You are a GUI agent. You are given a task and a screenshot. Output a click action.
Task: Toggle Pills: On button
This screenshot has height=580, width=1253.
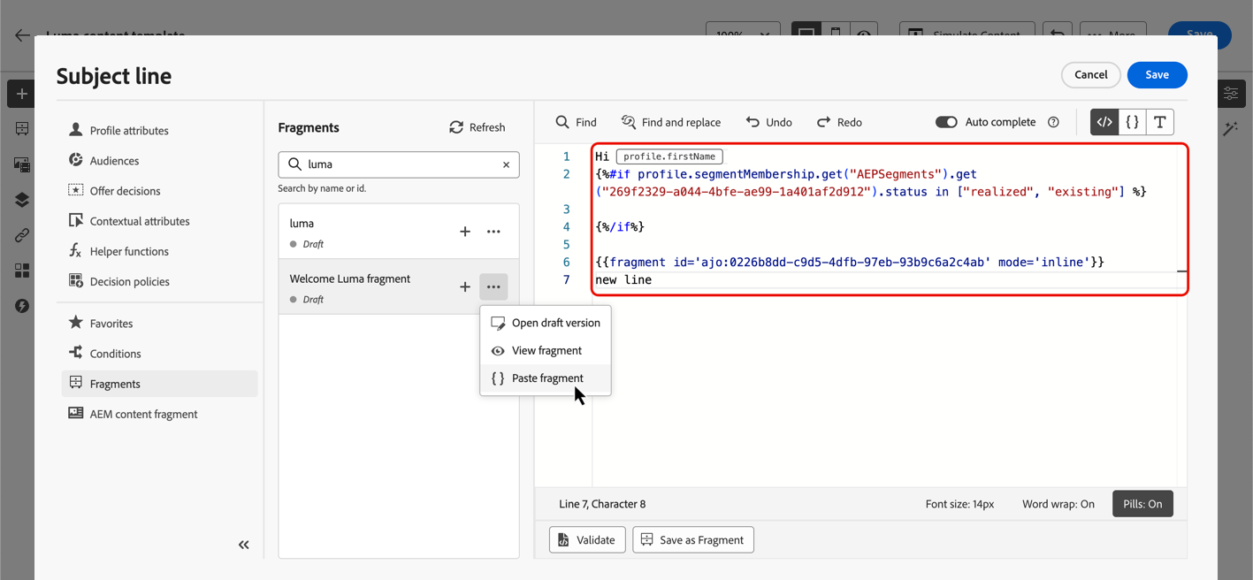click(1142, 504)
